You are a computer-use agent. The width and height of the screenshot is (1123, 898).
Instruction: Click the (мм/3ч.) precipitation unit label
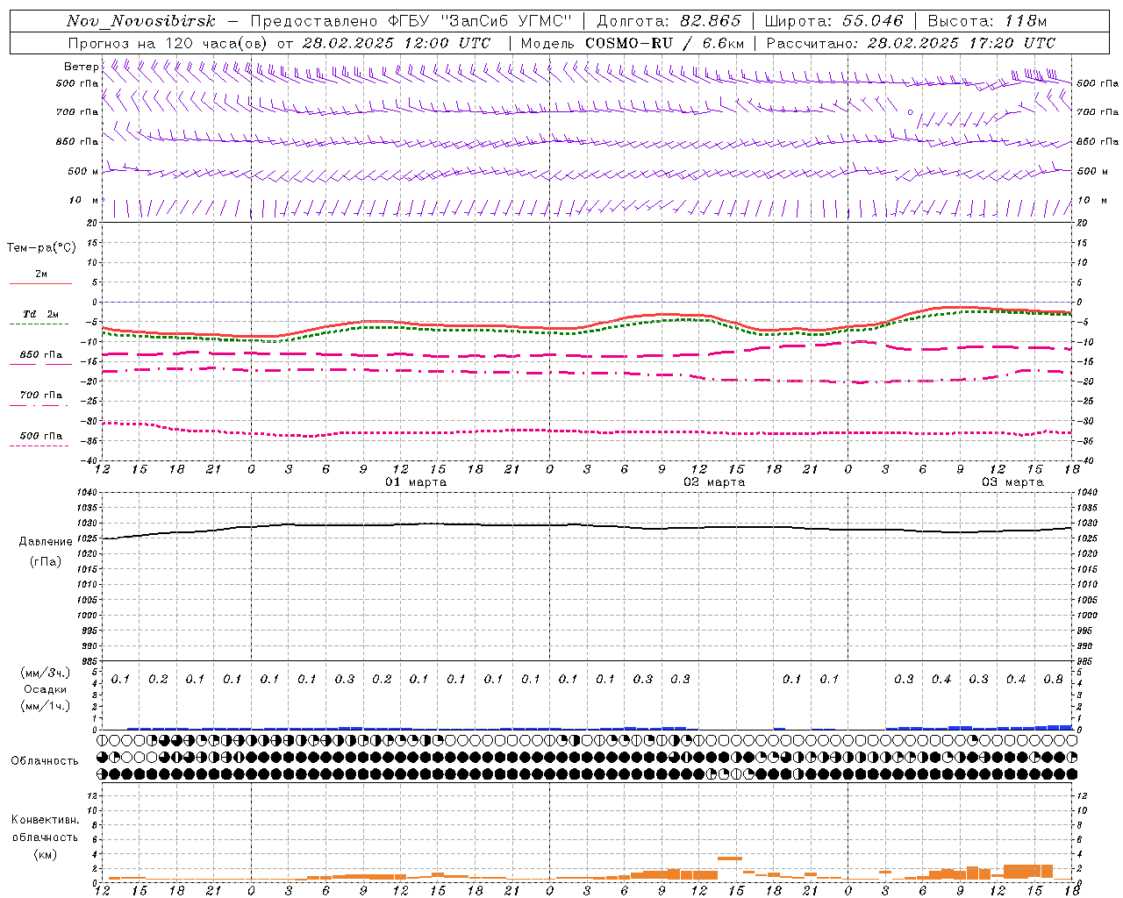46,673
